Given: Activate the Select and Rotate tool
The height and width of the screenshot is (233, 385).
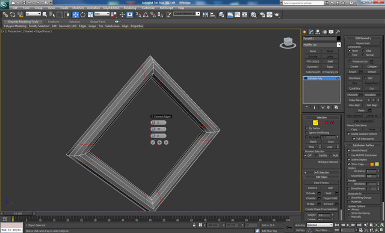Looking at the screenshot, I should point(83,14).
